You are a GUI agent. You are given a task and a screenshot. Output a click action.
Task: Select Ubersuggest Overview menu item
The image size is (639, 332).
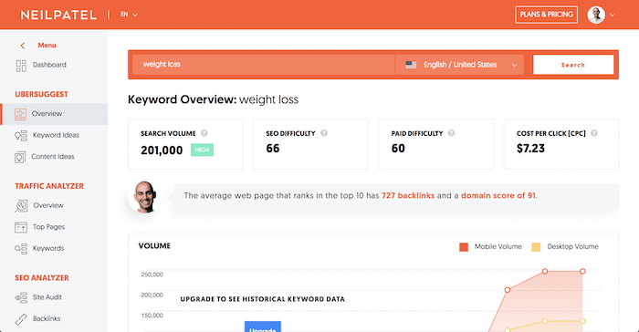click(54, 114)
